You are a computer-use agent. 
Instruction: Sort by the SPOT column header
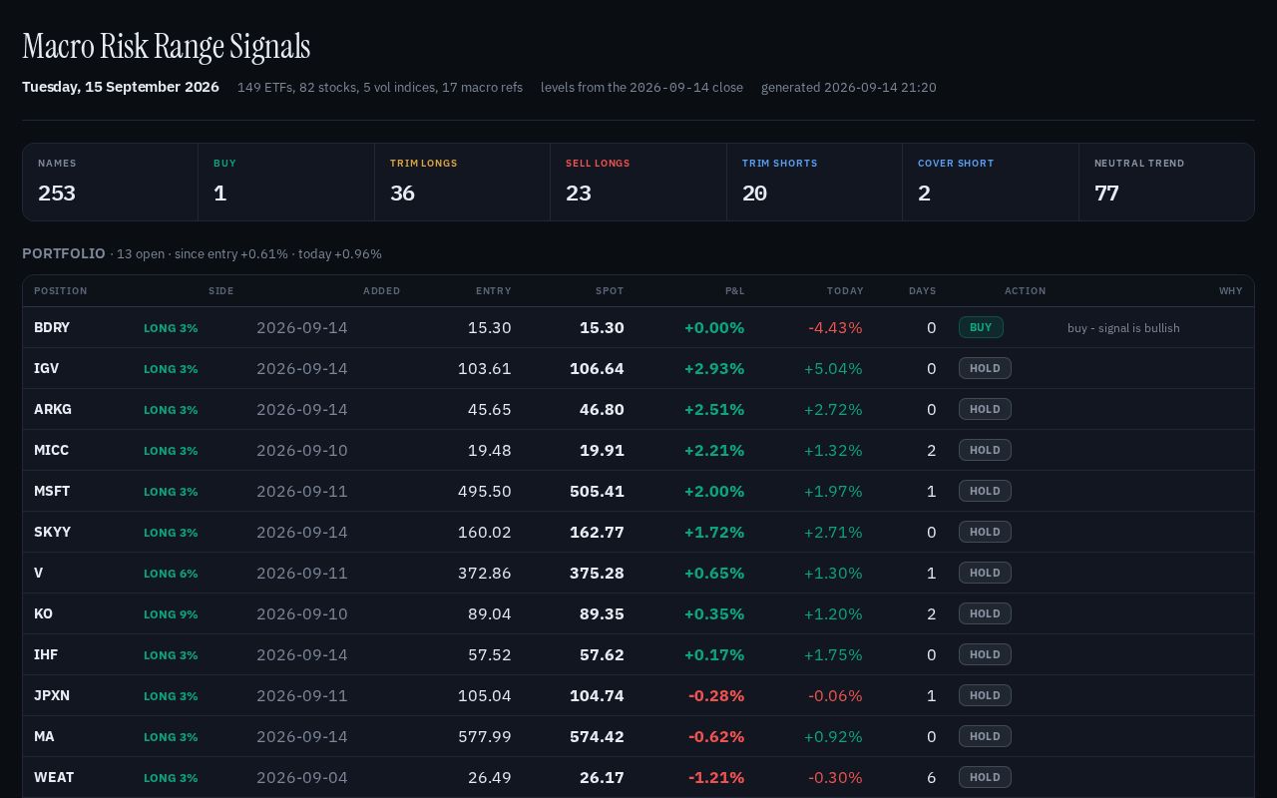pos(610,291)
